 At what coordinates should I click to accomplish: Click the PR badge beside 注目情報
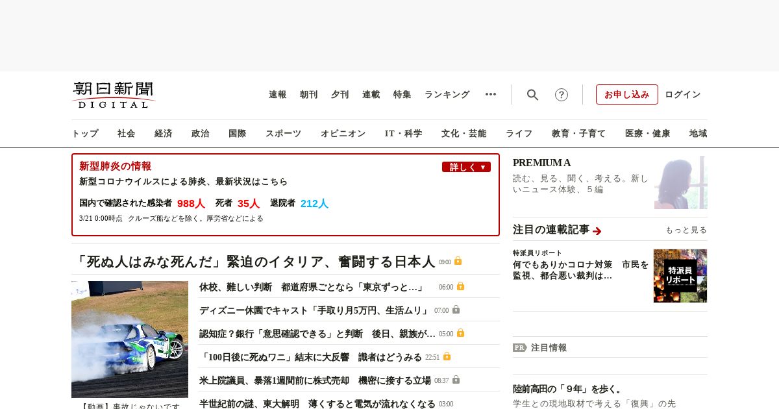[x=520, y=347]
